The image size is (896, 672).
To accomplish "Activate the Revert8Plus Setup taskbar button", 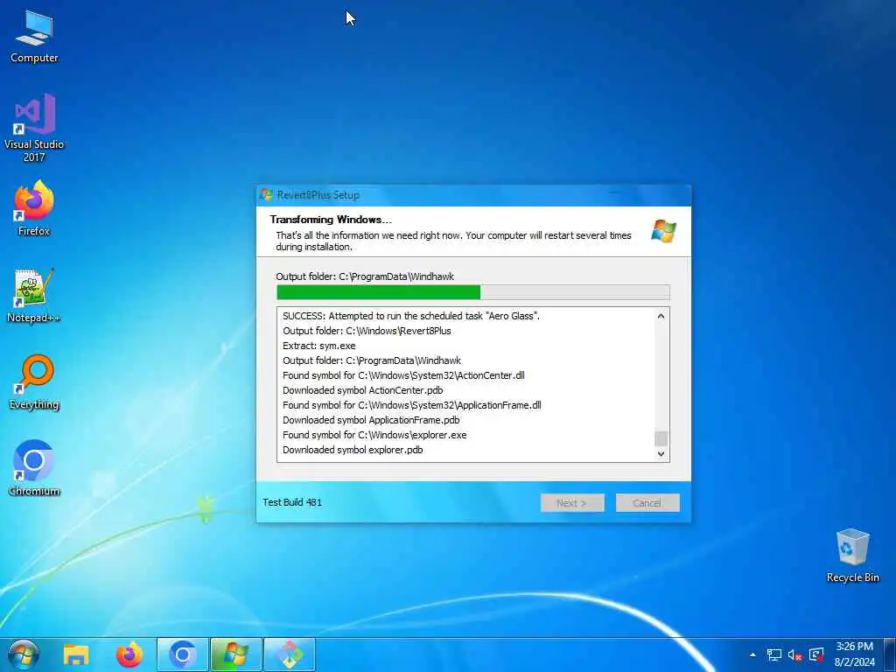I will (x=236, y=654).
